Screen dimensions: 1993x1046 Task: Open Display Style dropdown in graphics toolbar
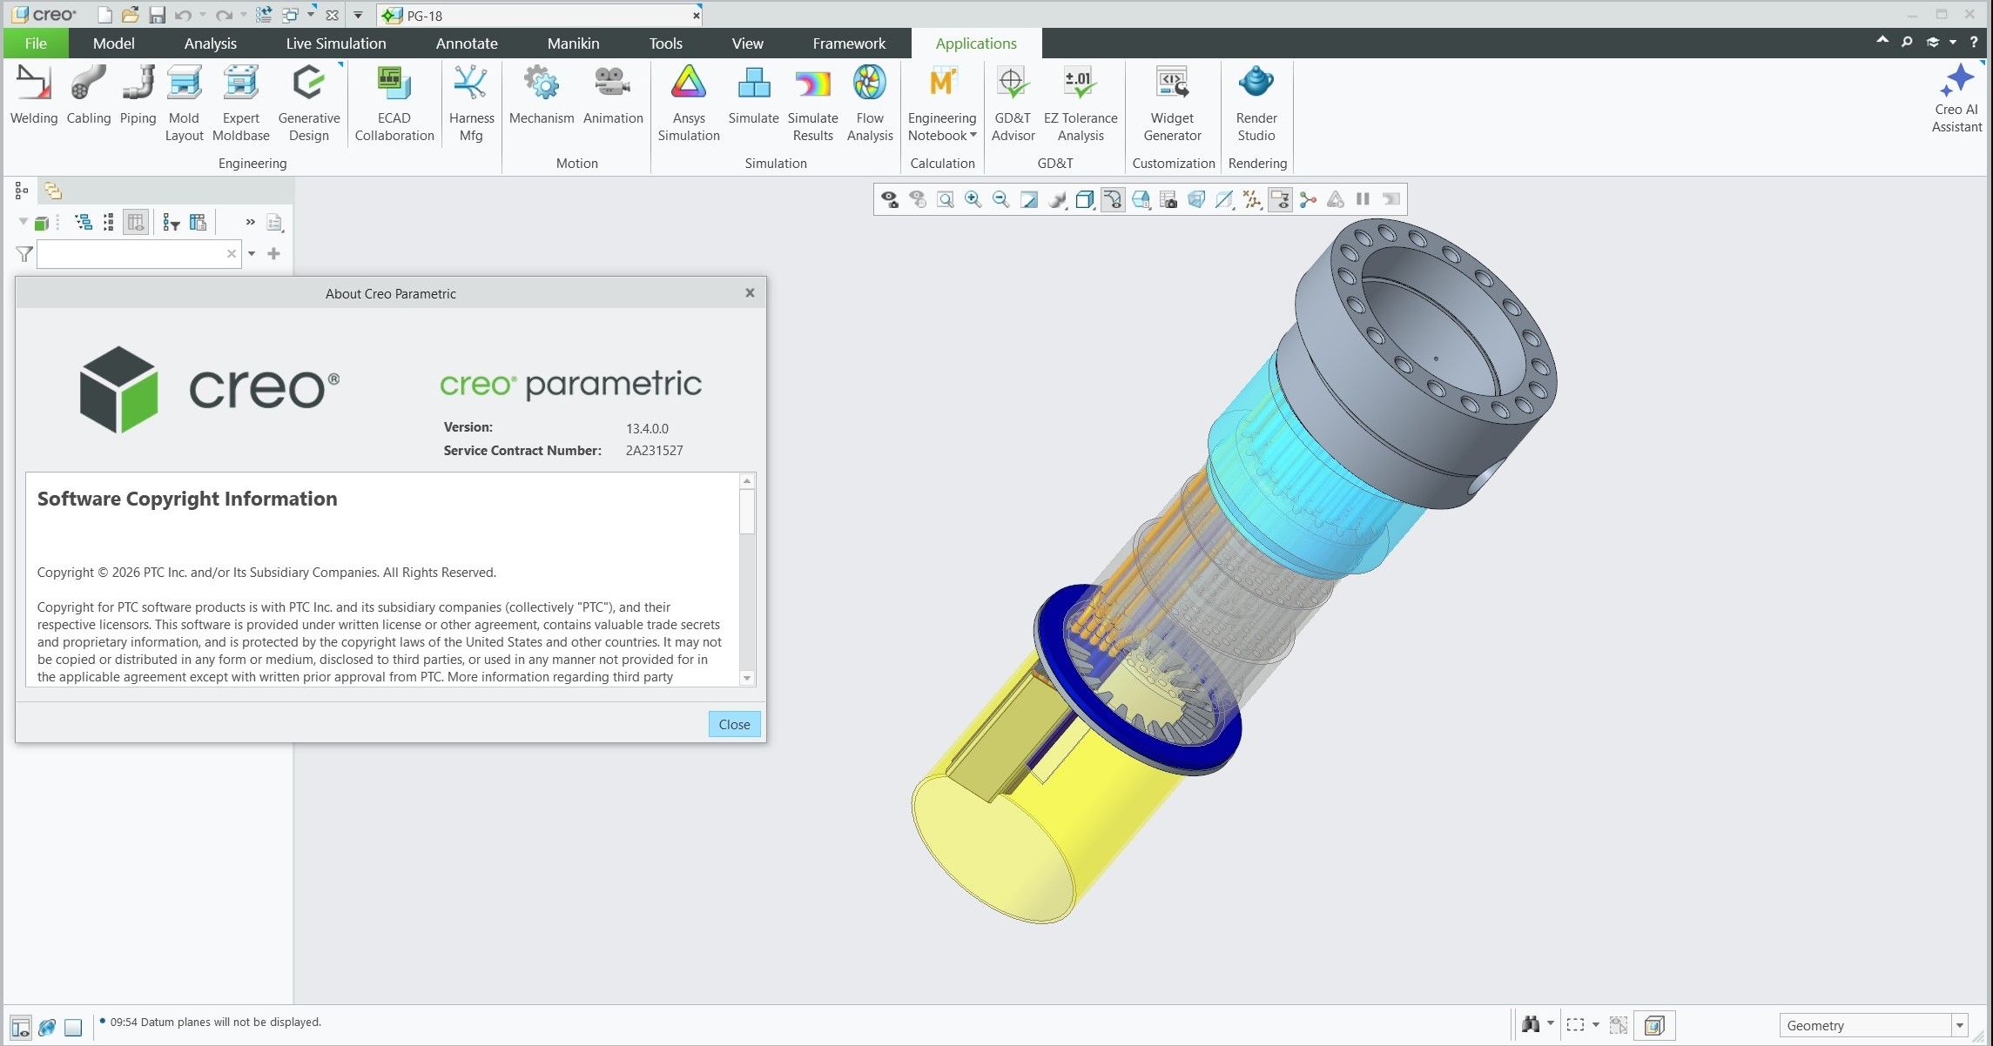tap(1084, 200)
